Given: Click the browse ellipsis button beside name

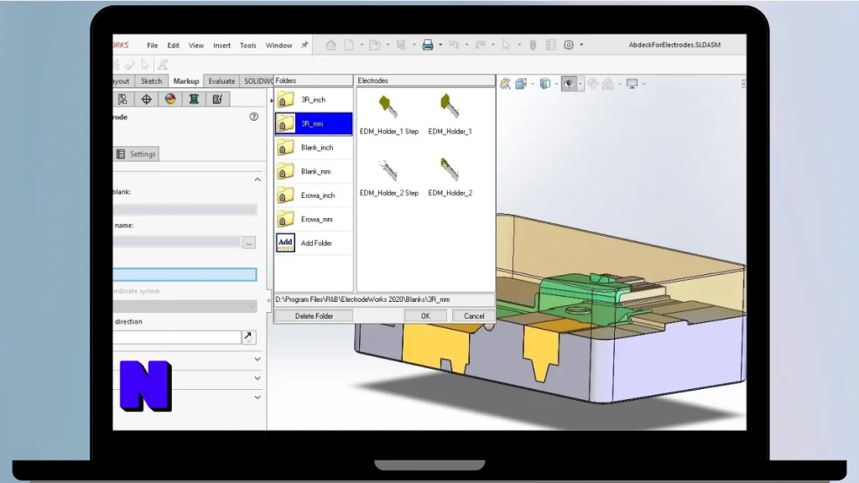Looking at the screenshot, I should coord(248,242).
